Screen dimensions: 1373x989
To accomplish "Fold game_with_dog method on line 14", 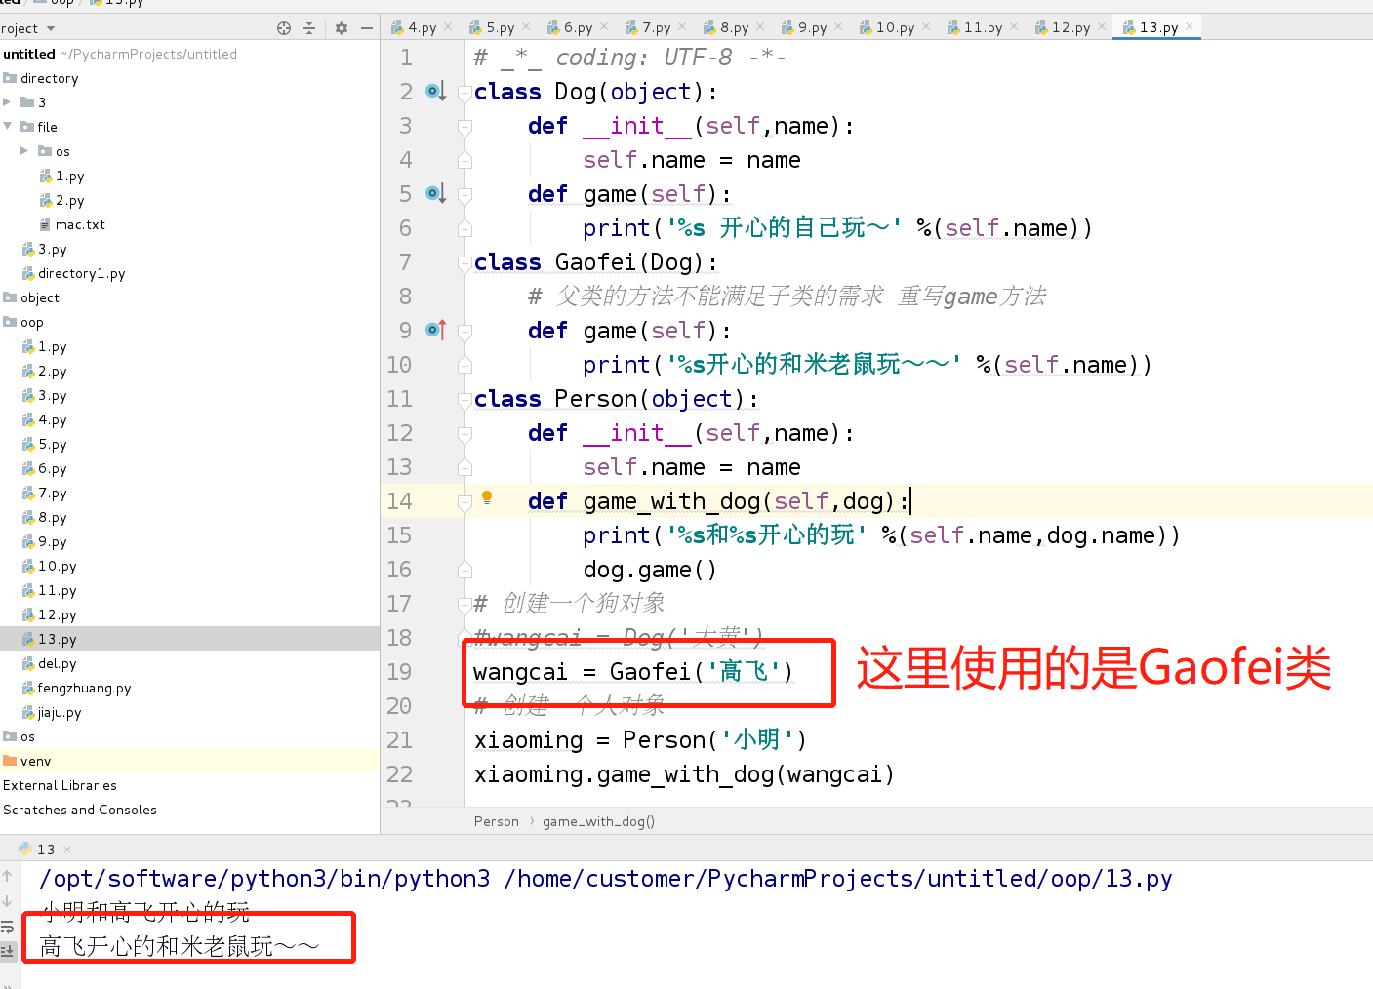I will [x=465, y=501].
